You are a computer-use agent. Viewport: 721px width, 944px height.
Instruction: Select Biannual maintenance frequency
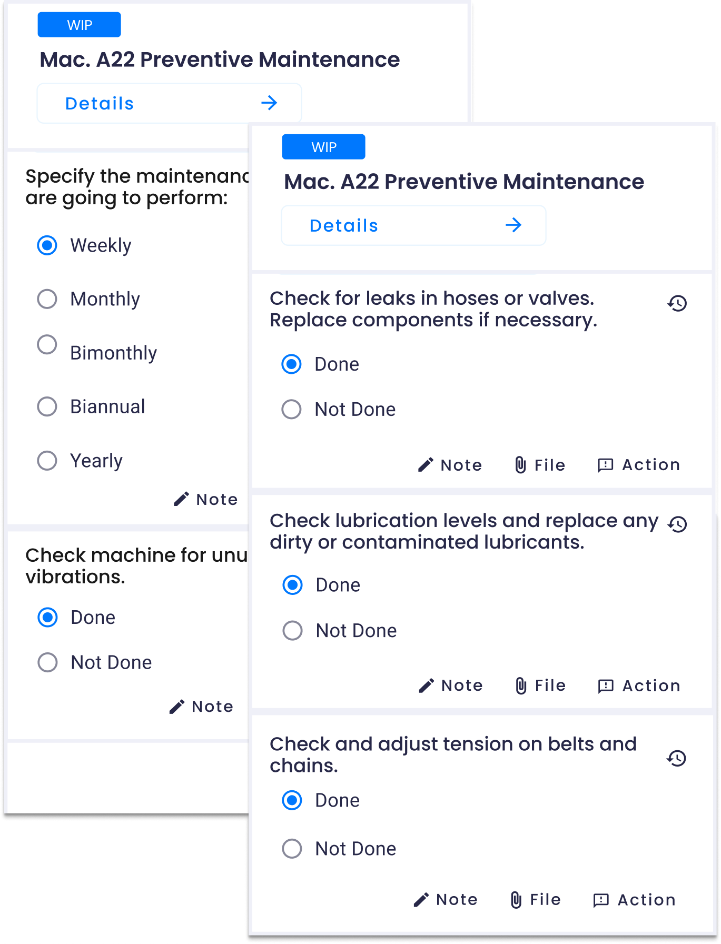(x=47, y=406)
